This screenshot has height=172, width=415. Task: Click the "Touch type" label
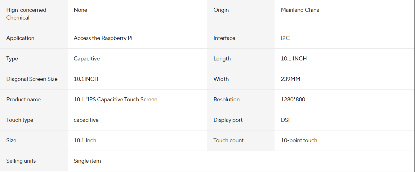click(20, 120)
